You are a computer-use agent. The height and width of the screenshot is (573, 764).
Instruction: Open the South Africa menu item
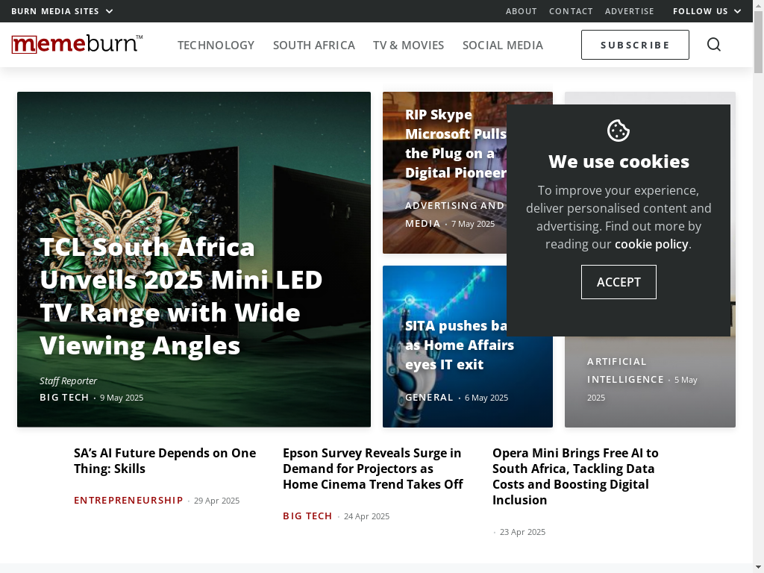314,45
